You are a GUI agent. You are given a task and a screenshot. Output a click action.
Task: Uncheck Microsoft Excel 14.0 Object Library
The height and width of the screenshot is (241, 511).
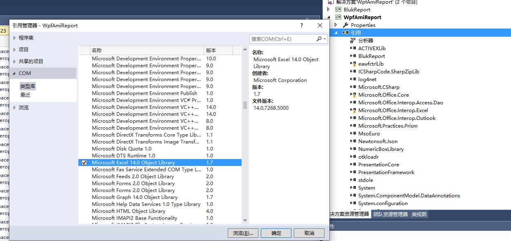tap(85, 162)
